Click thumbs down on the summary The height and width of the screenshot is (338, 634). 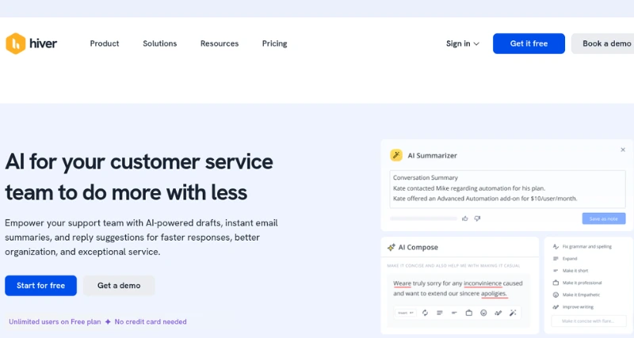pos(476,218)
